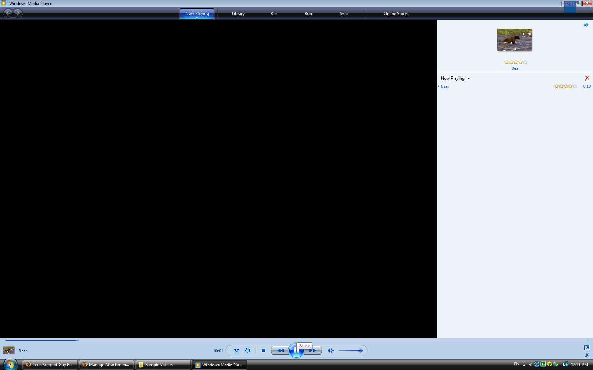
Task: Click the EN language indicator
Action: click(x=516, y=364)
